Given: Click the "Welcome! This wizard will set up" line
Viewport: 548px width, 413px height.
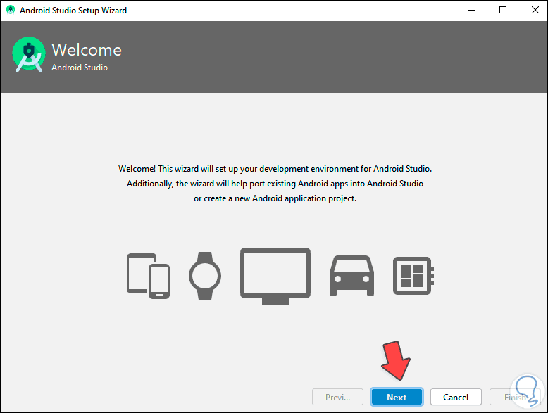Looking at the screenshot, I should click(275, 169).
